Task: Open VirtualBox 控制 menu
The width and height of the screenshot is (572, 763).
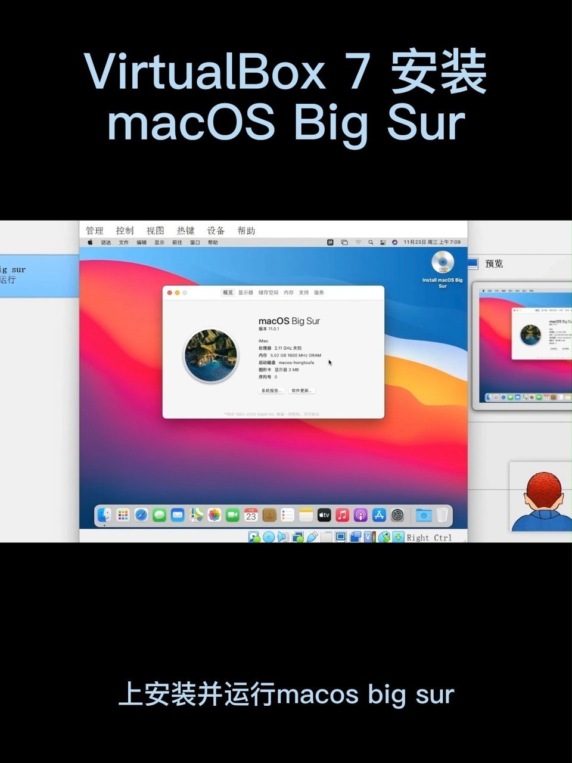Action: (125, 231)
